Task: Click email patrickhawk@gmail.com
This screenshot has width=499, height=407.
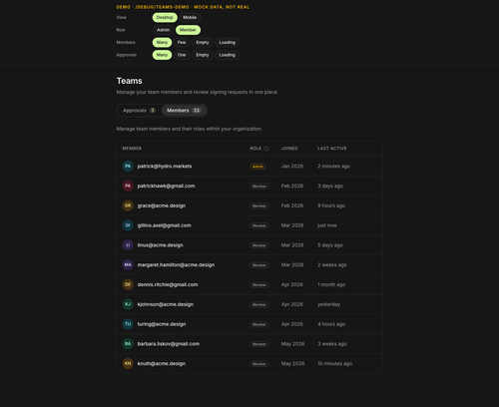Action: point(166,186)
